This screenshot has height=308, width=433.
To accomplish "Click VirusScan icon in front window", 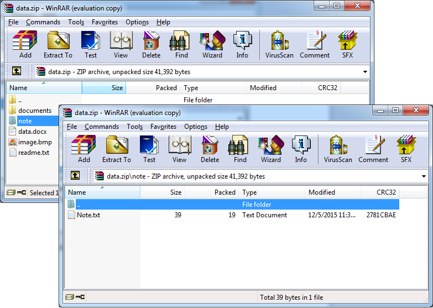I will coord(338,149).
